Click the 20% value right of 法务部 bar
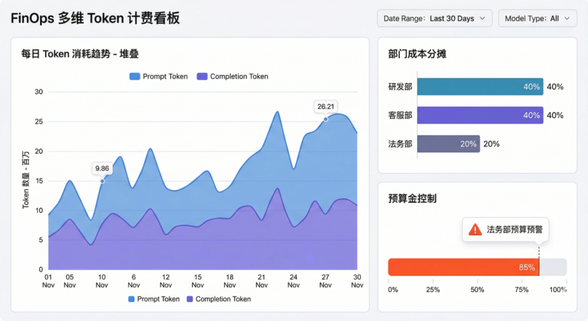 [491, 144]
